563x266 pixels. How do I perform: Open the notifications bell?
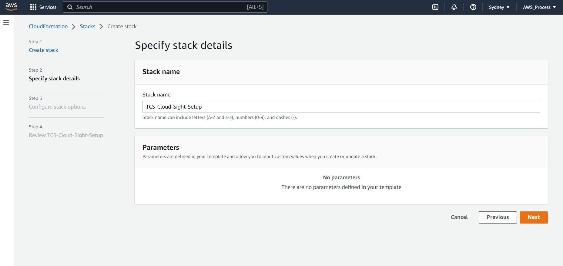tap(454, 7)
